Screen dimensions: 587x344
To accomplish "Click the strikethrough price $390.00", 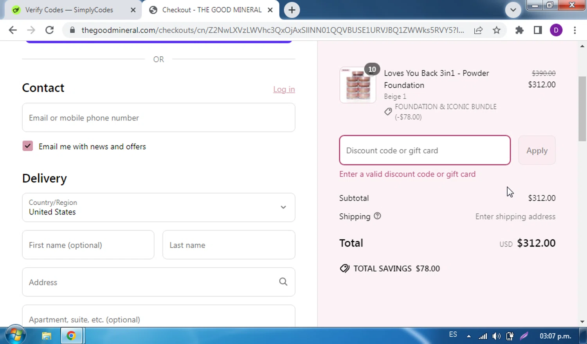I will coord(544,73).
